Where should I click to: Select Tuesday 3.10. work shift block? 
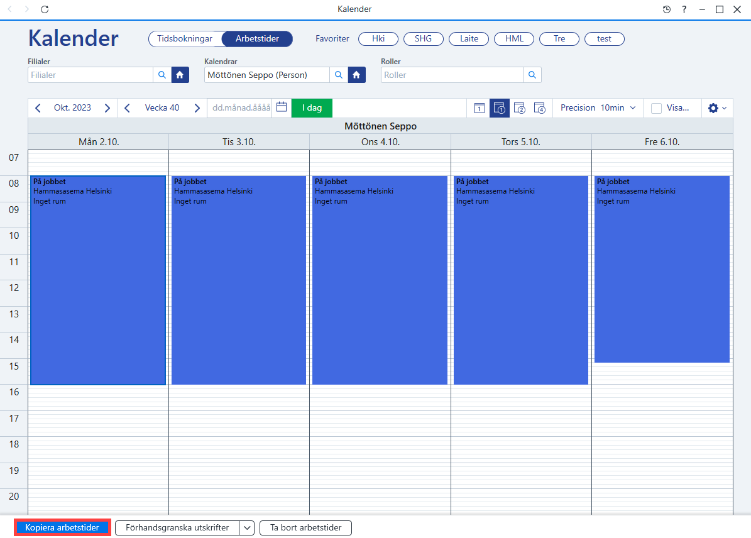239,280
